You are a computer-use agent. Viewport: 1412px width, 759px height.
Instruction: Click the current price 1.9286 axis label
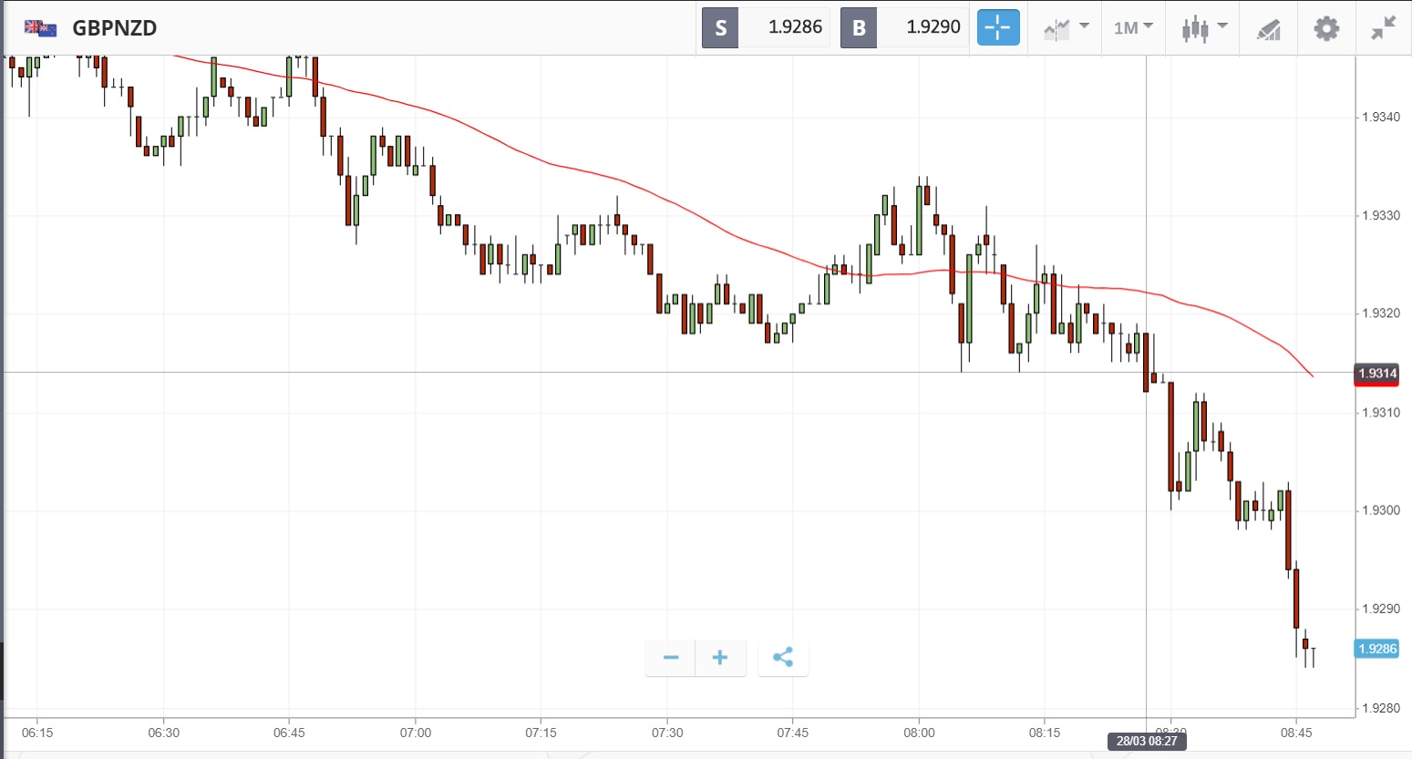(1376, 649)
